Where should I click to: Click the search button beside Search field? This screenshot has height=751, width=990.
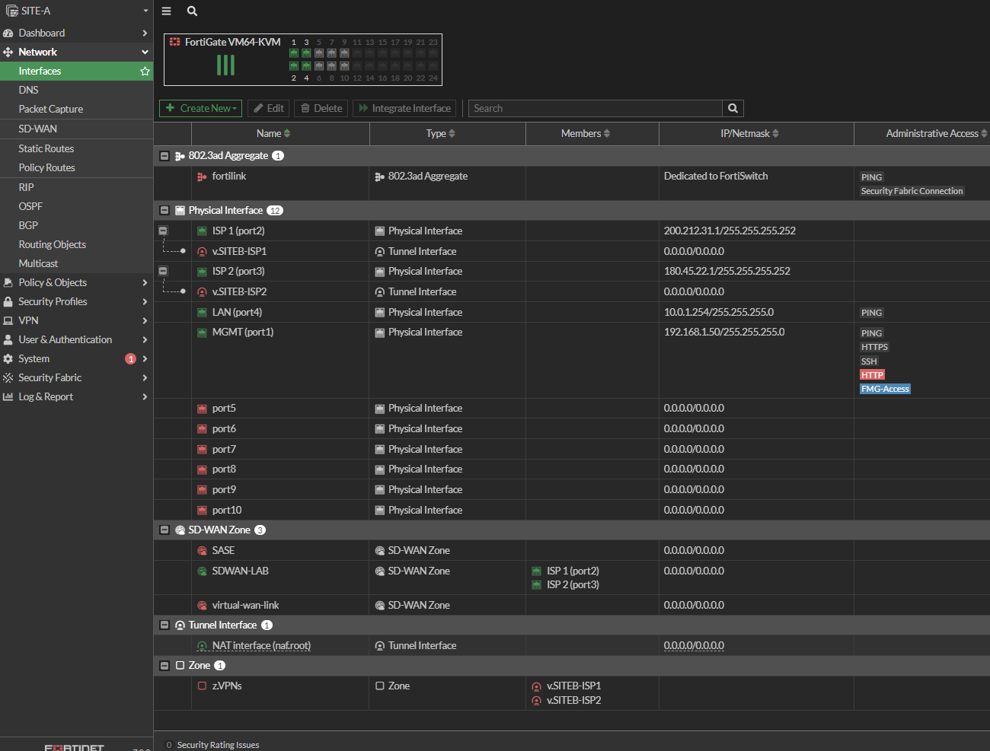coord(733,109)
